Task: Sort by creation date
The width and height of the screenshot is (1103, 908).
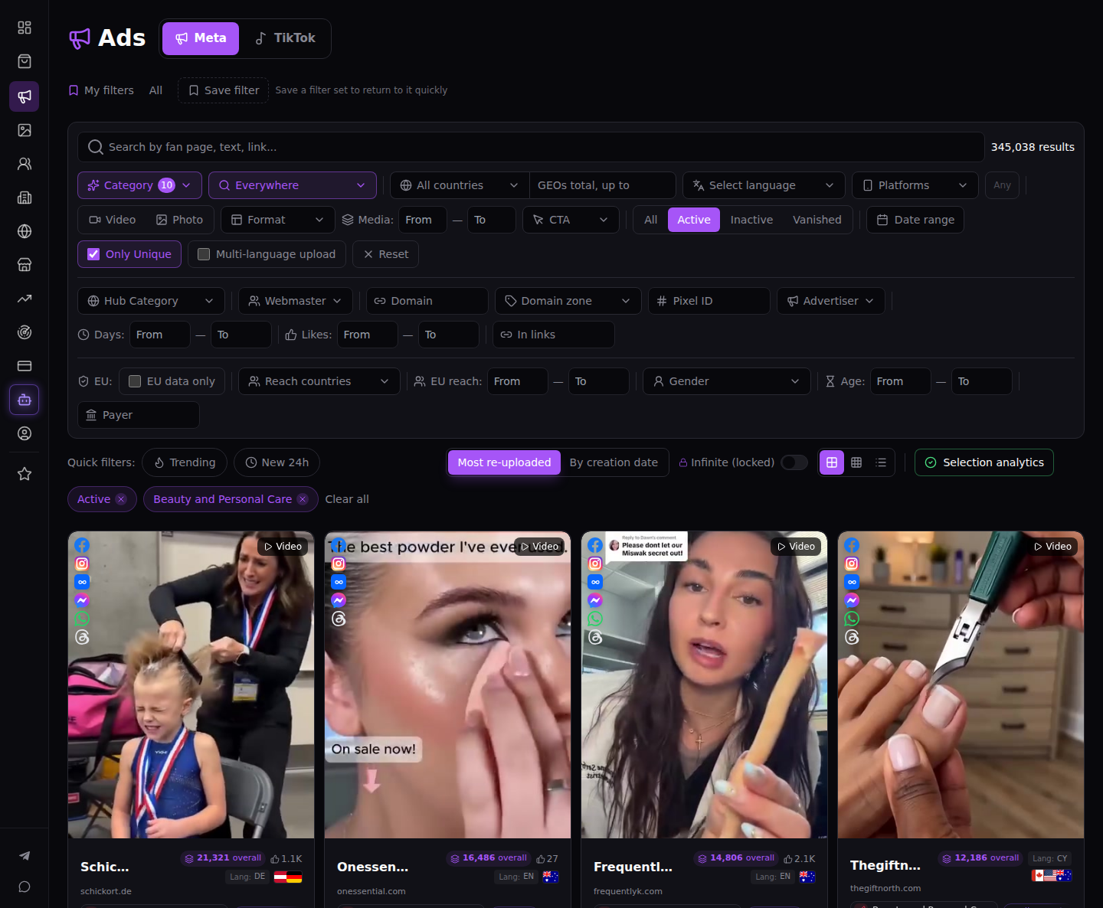Action: 614,462
